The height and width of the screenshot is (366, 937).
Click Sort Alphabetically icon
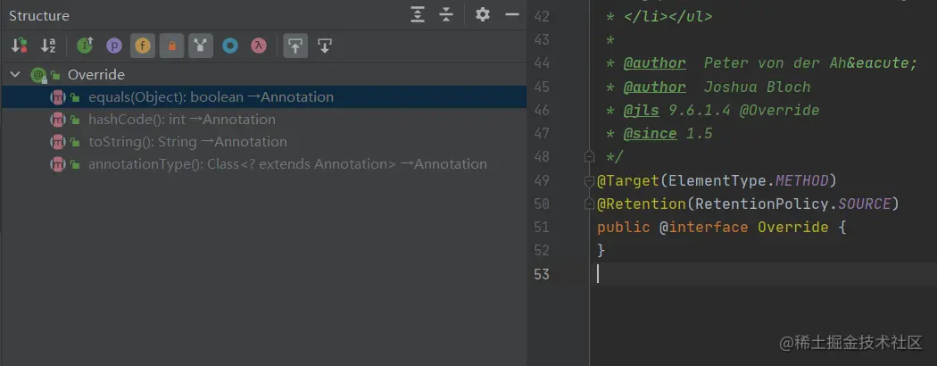(48, 46)
